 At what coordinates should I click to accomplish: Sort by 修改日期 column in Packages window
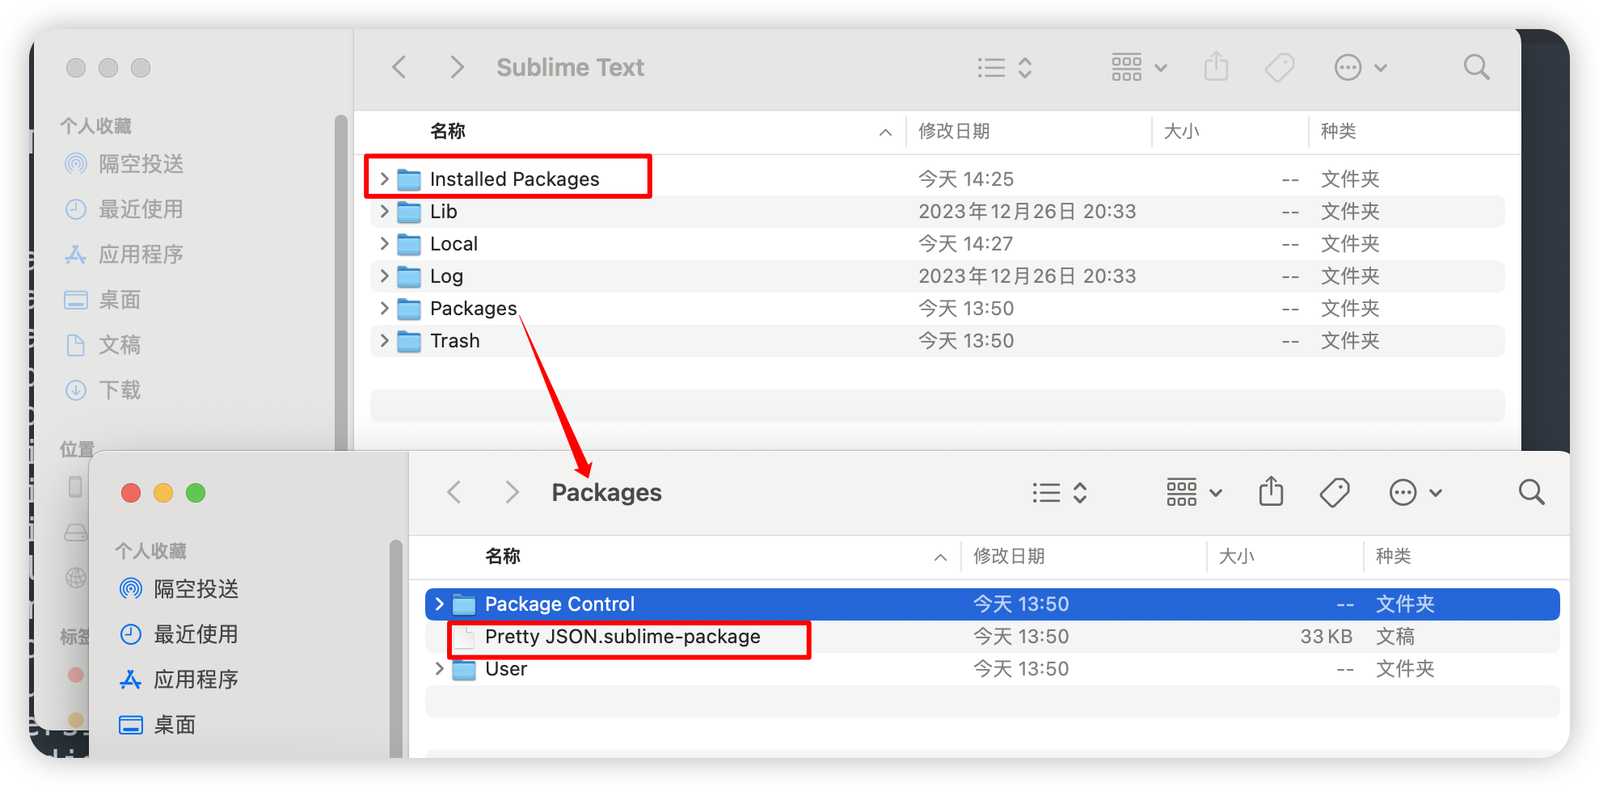tap(1009, 556)
